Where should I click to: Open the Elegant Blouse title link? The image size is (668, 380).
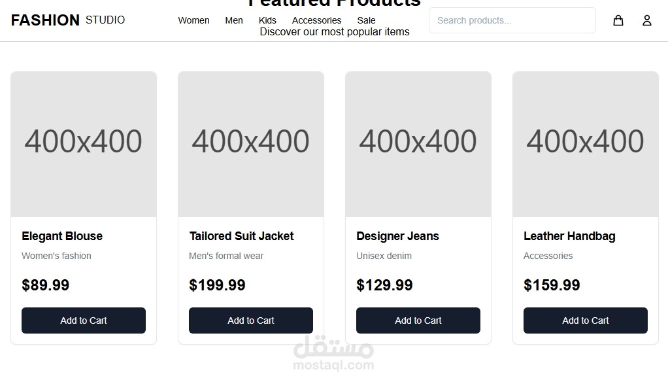click(x=62, y=236)
